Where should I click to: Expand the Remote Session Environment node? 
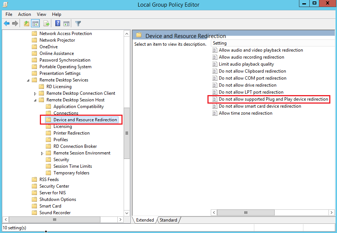(x=42, y=153)
